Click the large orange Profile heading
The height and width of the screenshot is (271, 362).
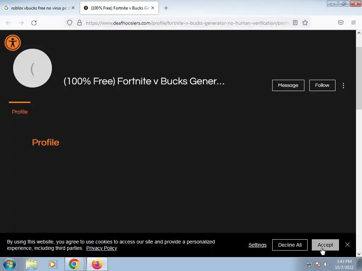coord(46,143)
